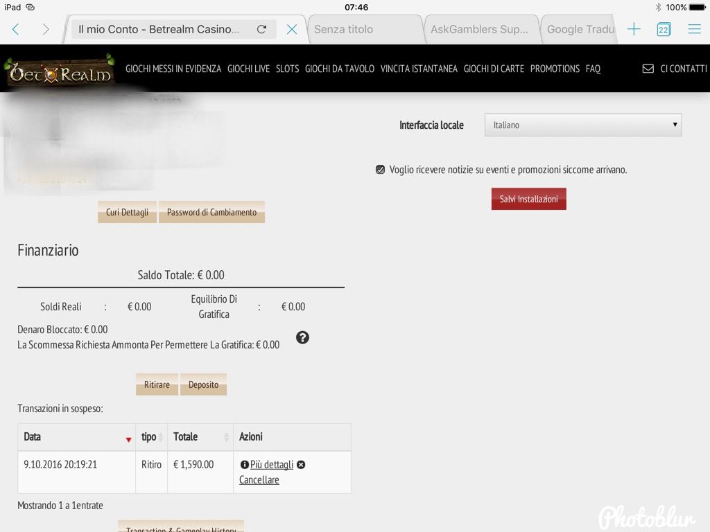Reload the Il mio Conto page
Image resolution: width=710 pixels, height=532 pixels.
[x=261, y=29]
